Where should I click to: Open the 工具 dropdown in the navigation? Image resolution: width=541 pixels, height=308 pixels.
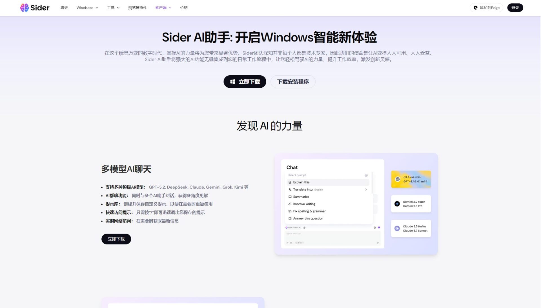pyautogui.click(x=113, y=8)
